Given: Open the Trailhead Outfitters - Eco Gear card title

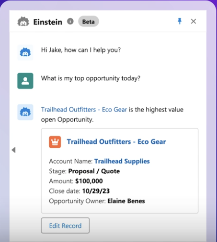Looking at the screenshot, I should click(x=116, y=142).
